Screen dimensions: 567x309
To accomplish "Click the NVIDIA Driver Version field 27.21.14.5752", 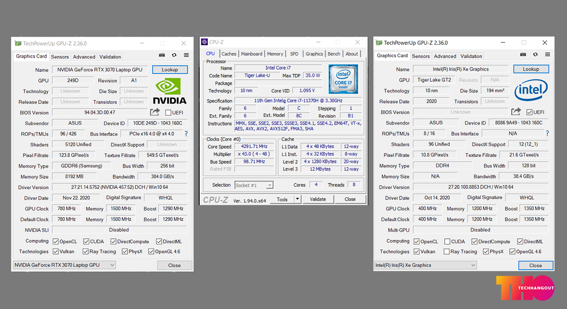I will pyautogui.click(x=120, y=188).
